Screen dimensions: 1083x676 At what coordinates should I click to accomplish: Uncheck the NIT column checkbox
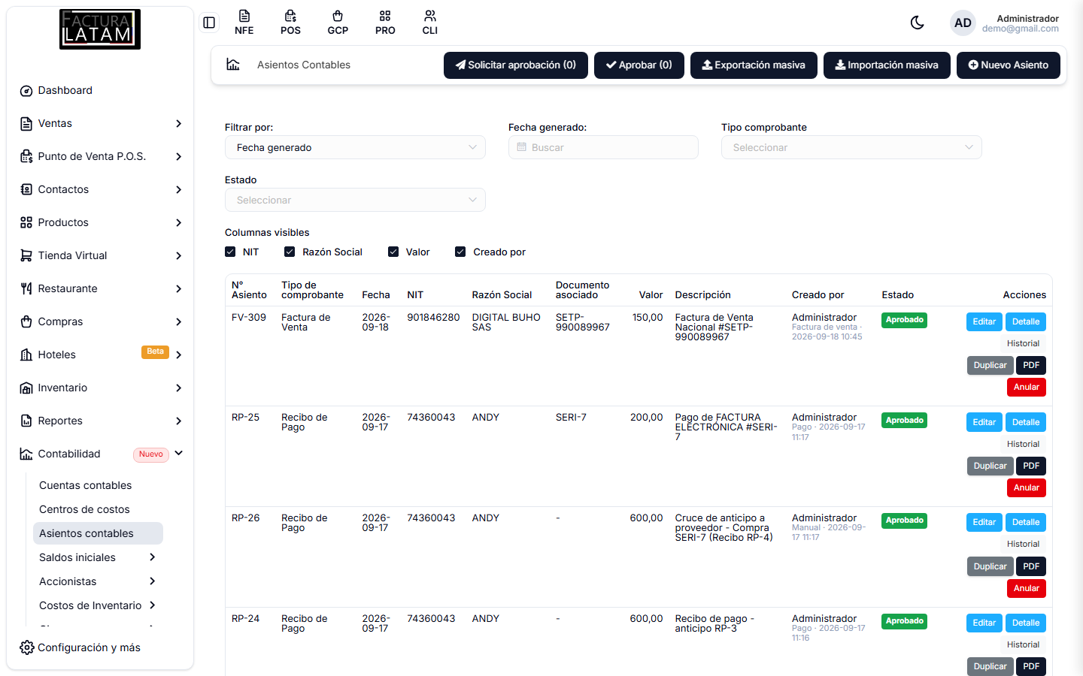(x=230, y=252)
